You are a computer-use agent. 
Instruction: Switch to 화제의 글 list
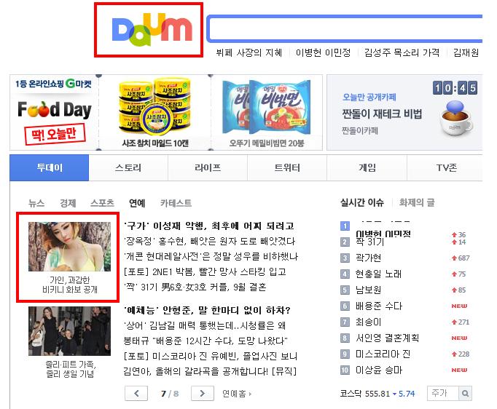coord(417,202)
